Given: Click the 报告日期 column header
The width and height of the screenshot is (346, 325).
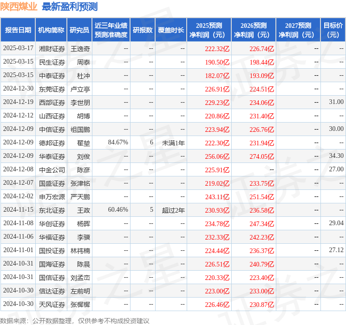Looking at the screenshot, I should (x=18, y=30).
